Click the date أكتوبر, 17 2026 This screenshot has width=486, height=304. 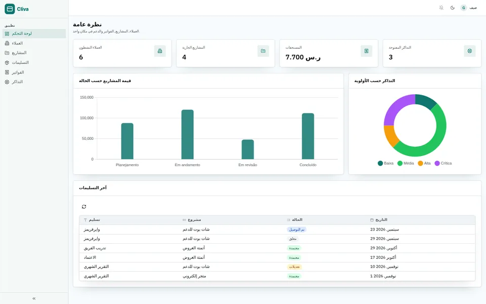click(x=383, y=257)
